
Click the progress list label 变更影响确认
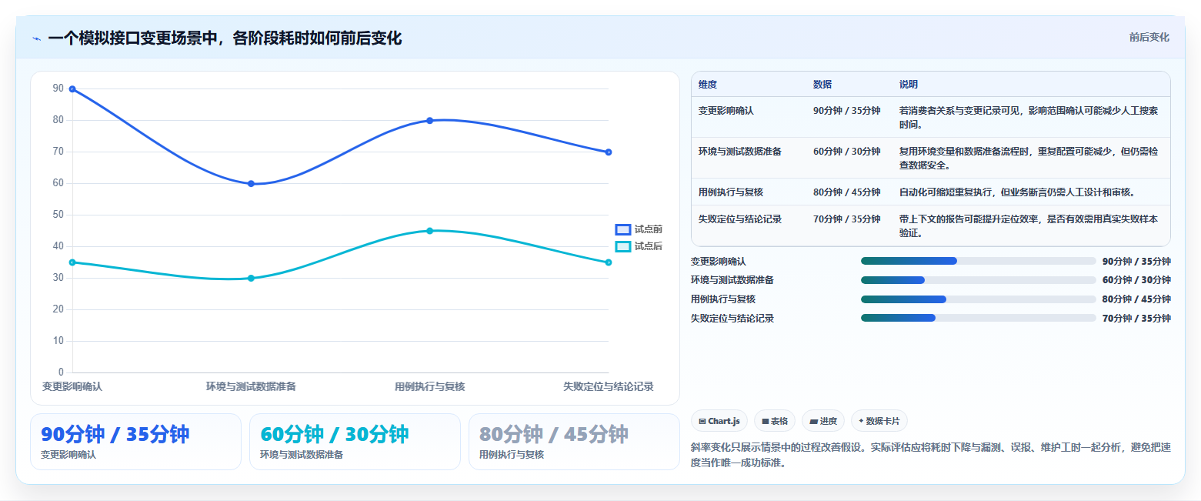(x=719, y=262)
